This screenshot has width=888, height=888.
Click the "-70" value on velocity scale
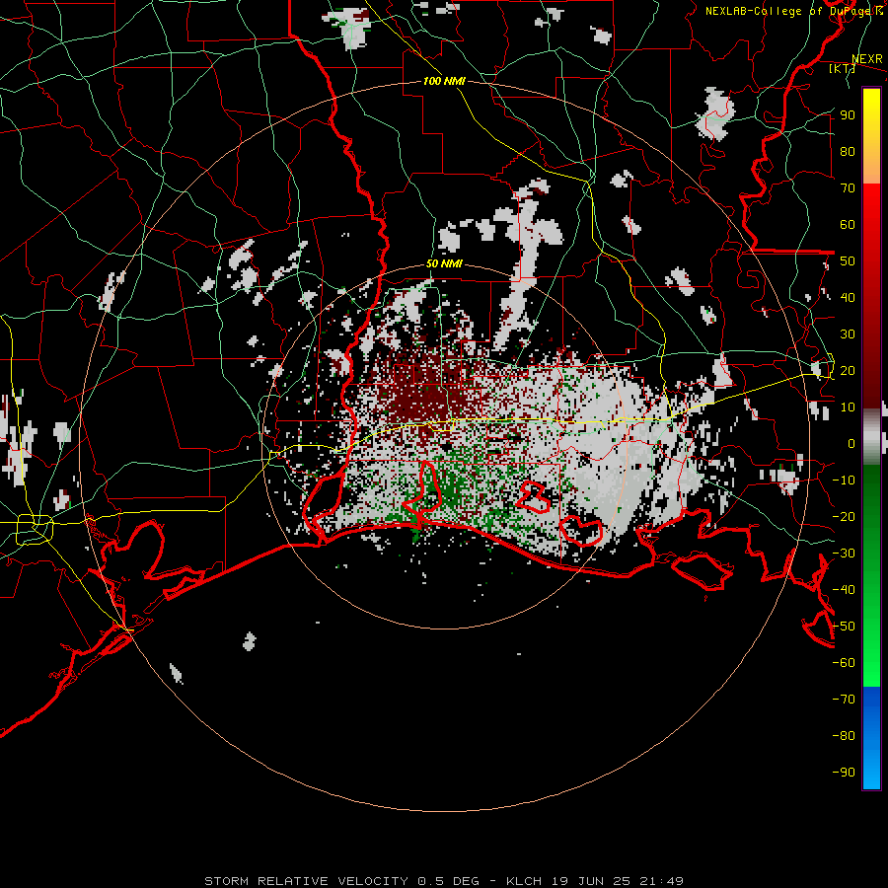pos(844,700)
